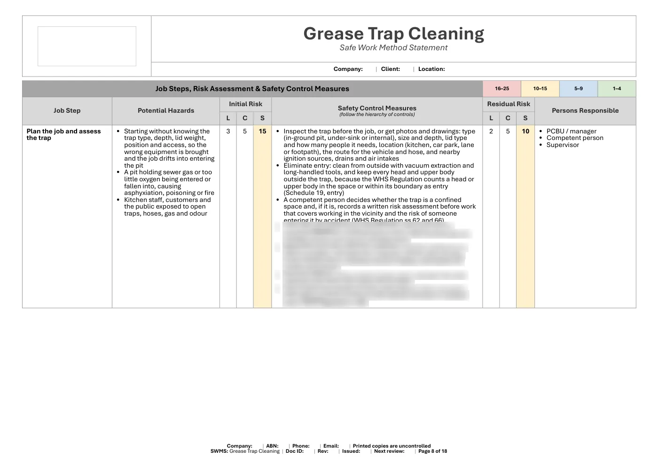Screen dimensions: 658x465
Task: Click 'Printed copies are uncontrolled' in footer
Action: [x=392, y=446]
